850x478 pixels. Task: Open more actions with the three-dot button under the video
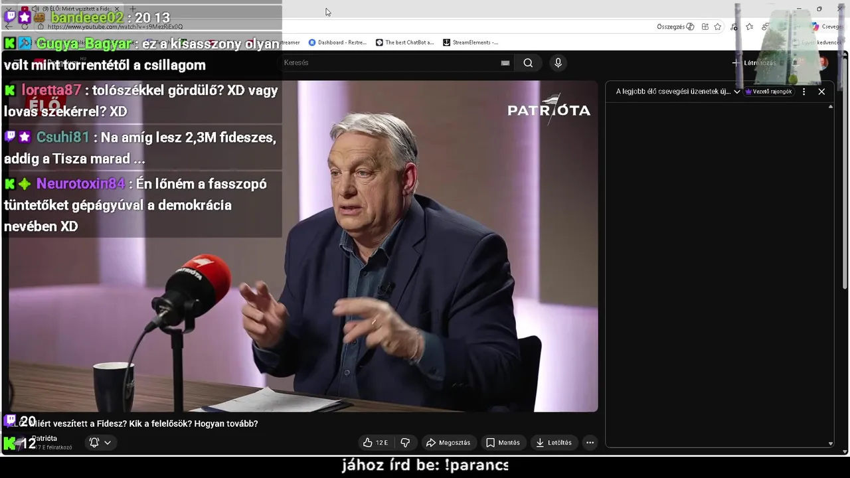tap(590, 443)
